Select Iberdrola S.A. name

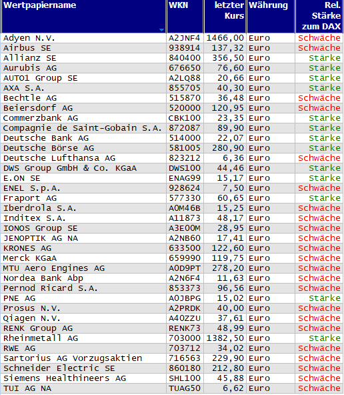click(x=39, y=208)
